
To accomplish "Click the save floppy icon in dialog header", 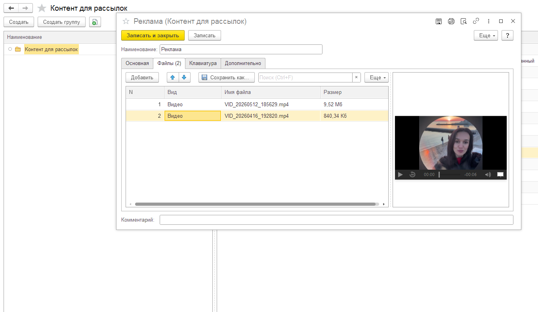I will (x=439, y=21).
